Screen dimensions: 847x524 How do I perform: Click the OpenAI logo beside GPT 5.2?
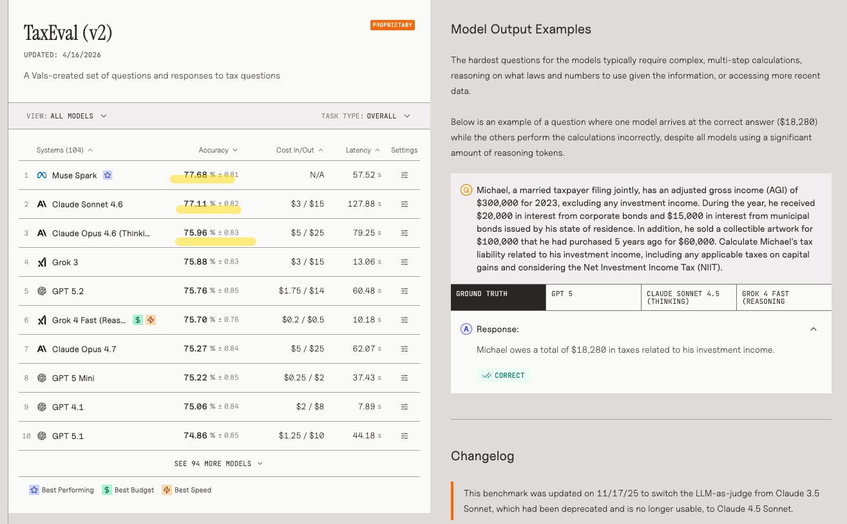[42, 291]
